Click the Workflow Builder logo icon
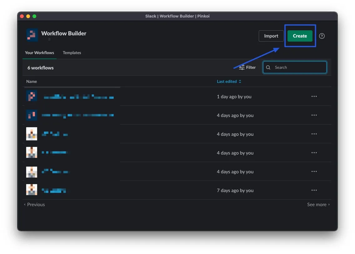This screenshot has width=355, height=254. 32,35
